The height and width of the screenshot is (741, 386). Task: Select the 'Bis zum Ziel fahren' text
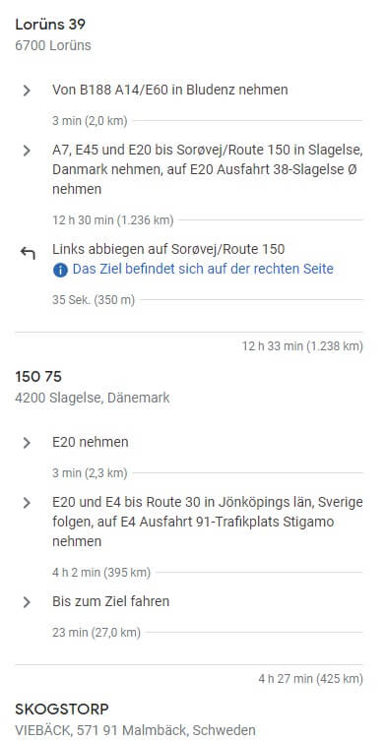[110, 601]
